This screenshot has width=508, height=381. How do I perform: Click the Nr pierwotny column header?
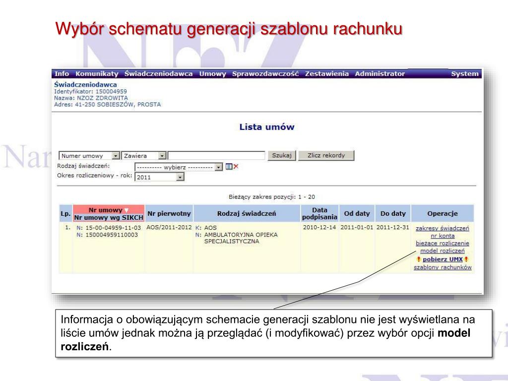click(169, 213)
